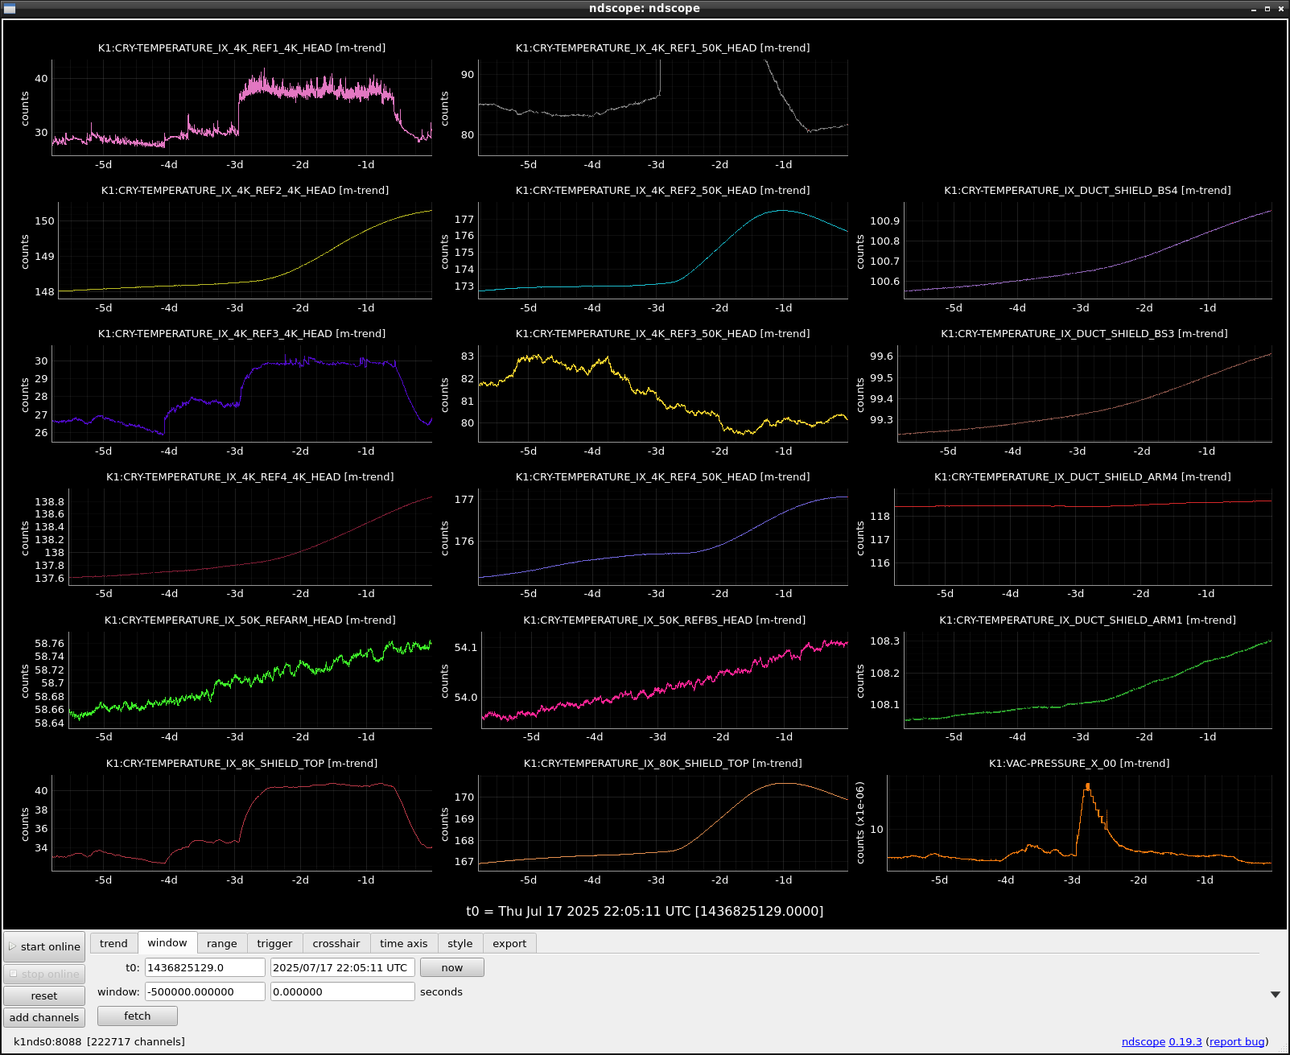Maximize the ndscope window
Viewport: 1290px width, 1055px height.
(x=1267, y=9)
